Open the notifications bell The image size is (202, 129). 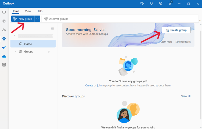(x=151, y=3)
